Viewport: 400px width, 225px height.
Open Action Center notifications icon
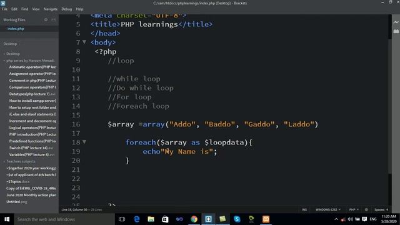pyautogui.click(x=364, y=219)
